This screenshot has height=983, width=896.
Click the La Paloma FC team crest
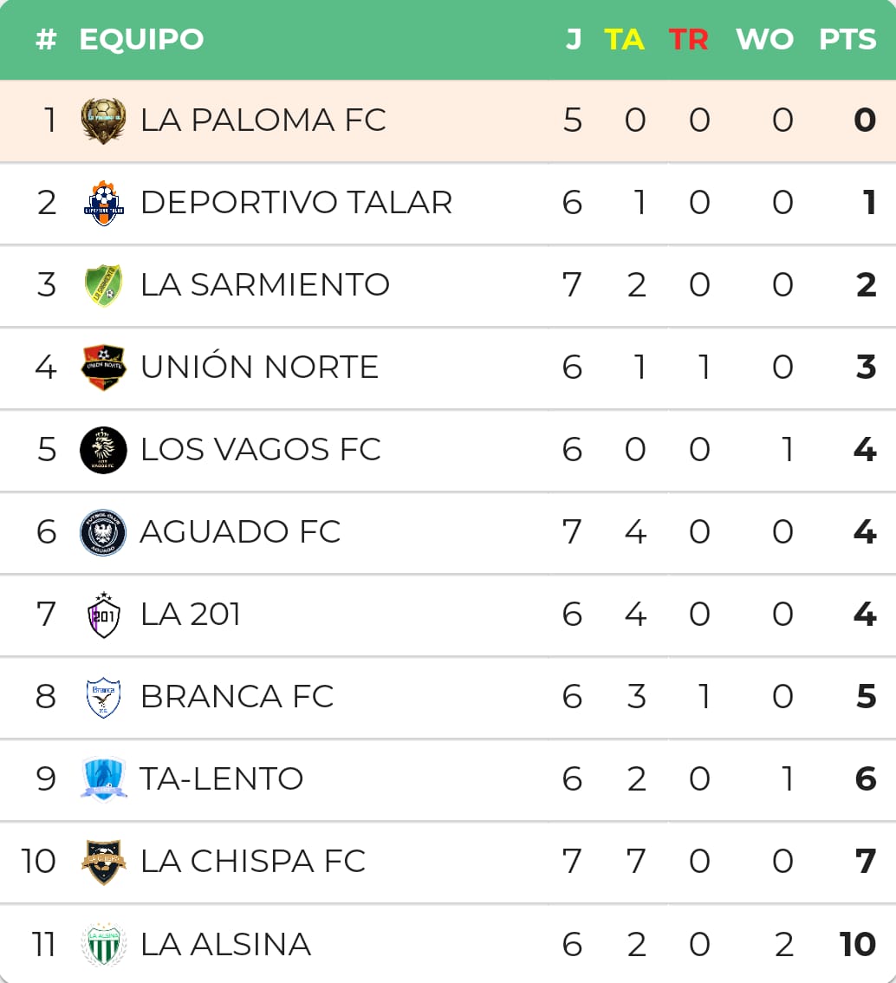coord(103,120)
